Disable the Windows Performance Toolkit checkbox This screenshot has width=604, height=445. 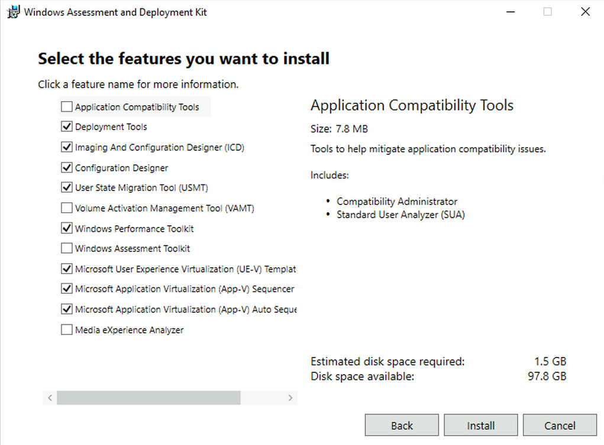click(x=67, y=228)
